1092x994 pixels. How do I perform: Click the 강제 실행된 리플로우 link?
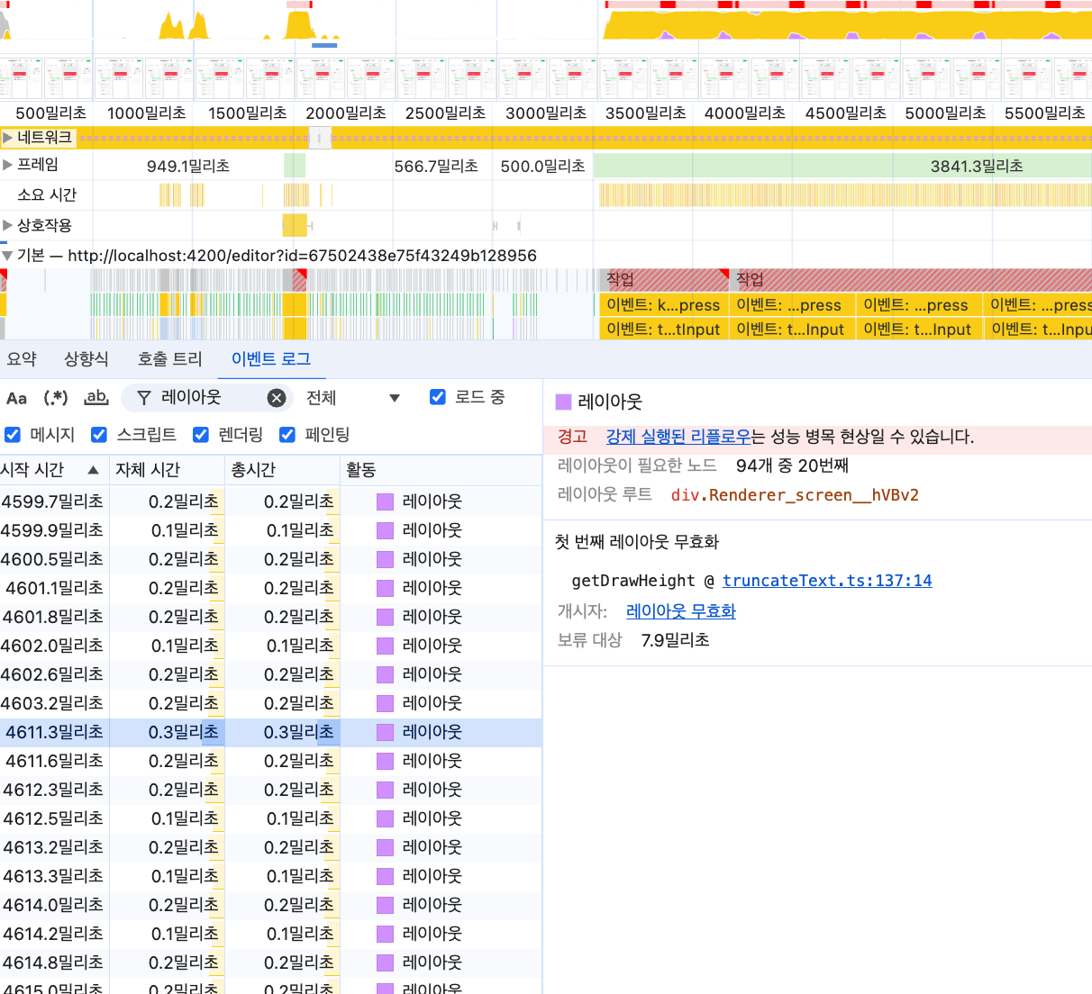[678, 437]
